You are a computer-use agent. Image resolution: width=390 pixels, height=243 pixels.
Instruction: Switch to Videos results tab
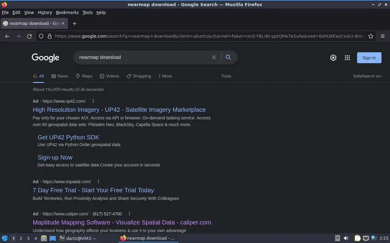110,76
